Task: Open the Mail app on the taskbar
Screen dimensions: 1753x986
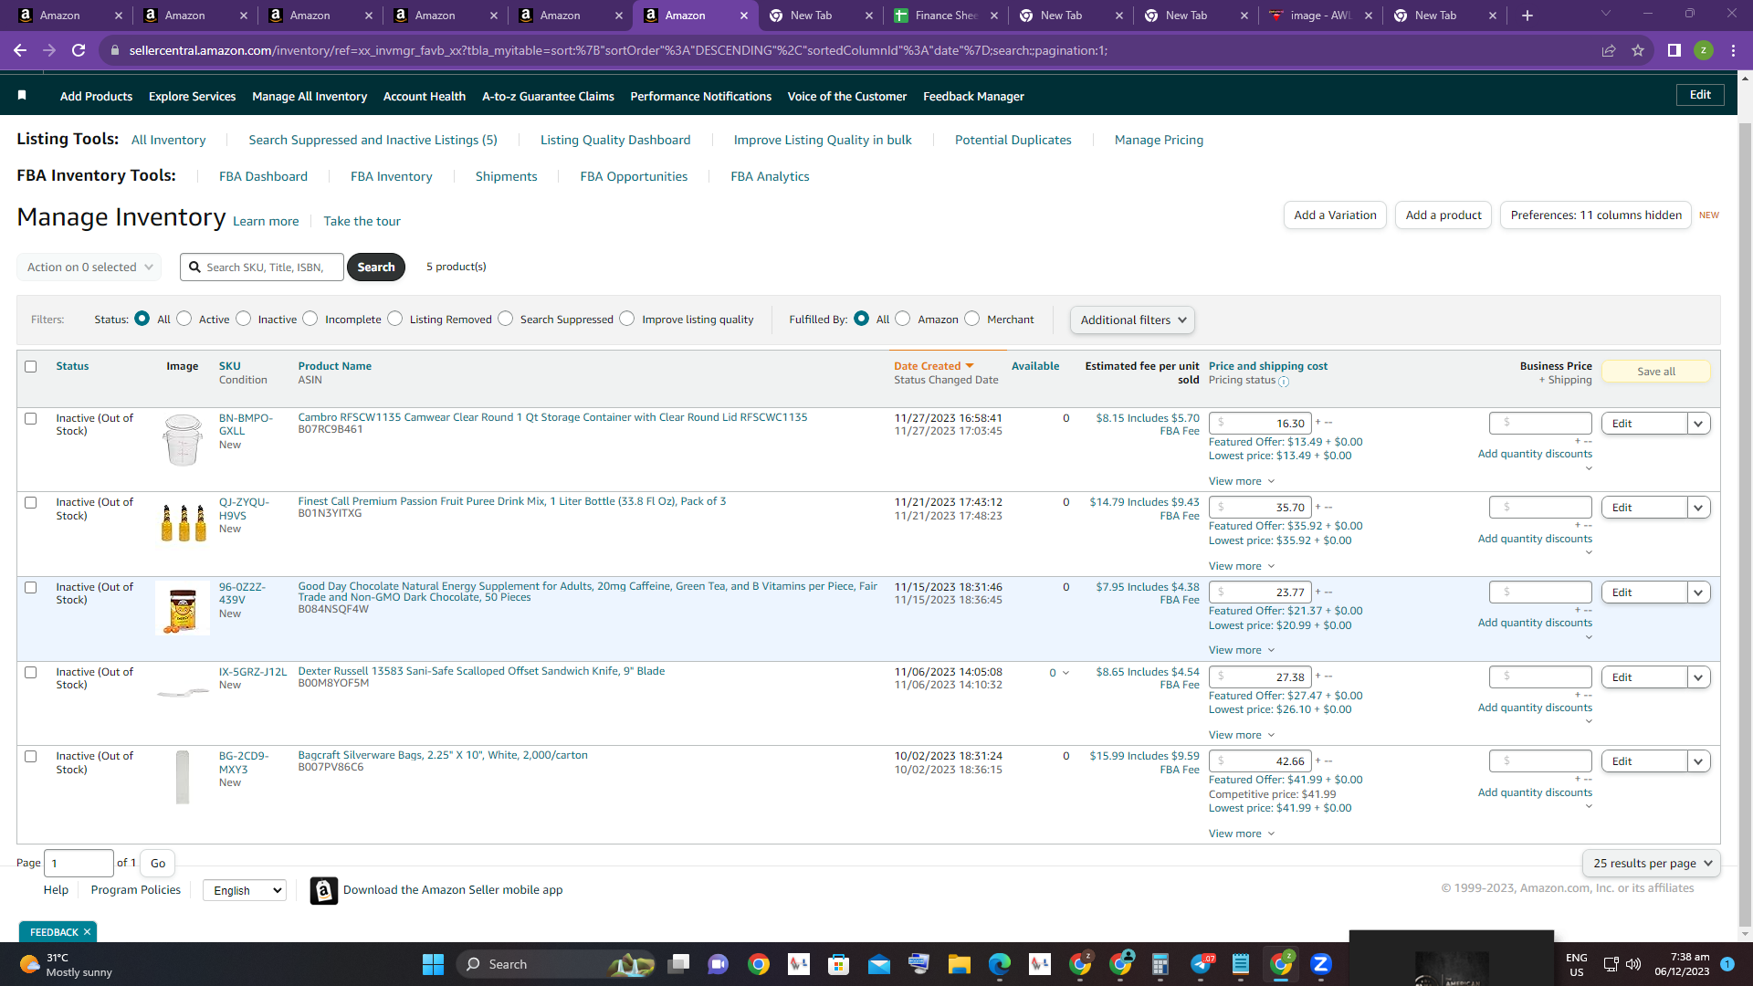Action: click(878, 964)
